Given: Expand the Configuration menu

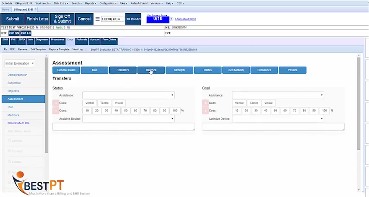Looking at the screenshot, I should 108,3.
